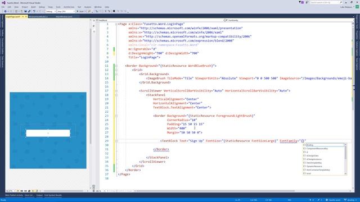The height and width of the screenshot is (202, 360).
Task: Collapse the TextBlock outlining marker on line 29
Action: coord(116,141)
